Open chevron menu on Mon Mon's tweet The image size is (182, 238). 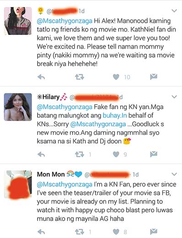(x=174, y=174)
